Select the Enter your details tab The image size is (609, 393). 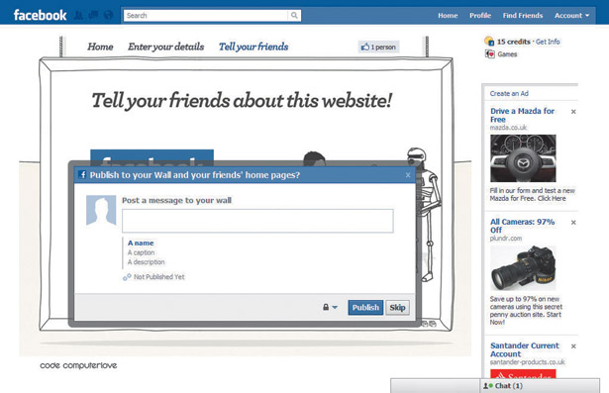click(165, 47)
